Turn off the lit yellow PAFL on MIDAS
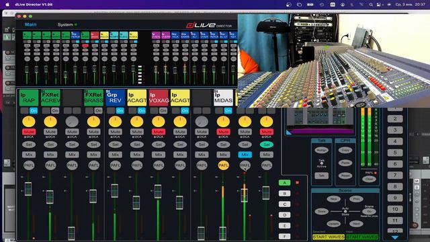Image resolution: width=430 pixels, height=242 pixels. [223, 165]
